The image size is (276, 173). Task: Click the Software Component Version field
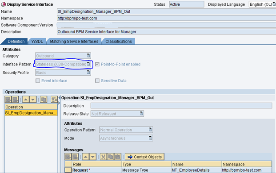[x=166, y=25]
